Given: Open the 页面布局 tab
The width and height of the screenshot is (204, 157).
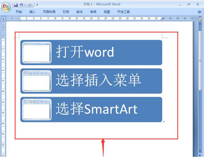Looking at the screenshot, I should [49, 12].
